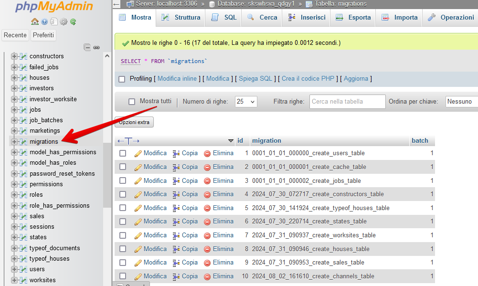This screenshot has height=286, width=478.
Task: Open the Numero di righe dropdown
Action: pos(246,102)
